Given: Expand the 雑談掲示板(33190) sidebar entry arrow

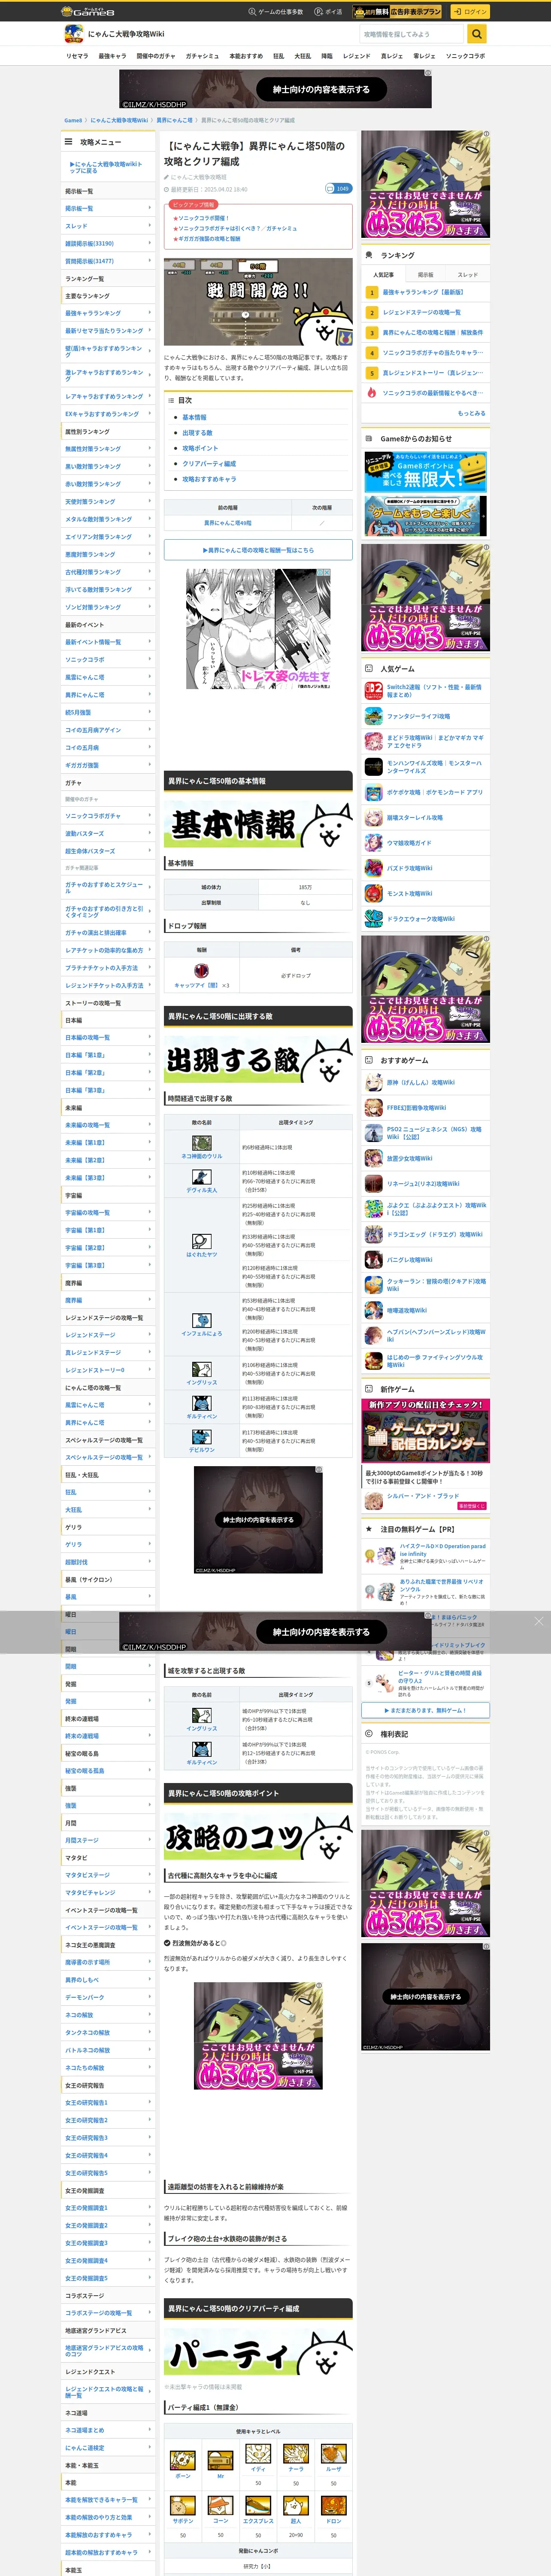Looking at the screenshot, I should pyautogui.click(x=150, y=243).
